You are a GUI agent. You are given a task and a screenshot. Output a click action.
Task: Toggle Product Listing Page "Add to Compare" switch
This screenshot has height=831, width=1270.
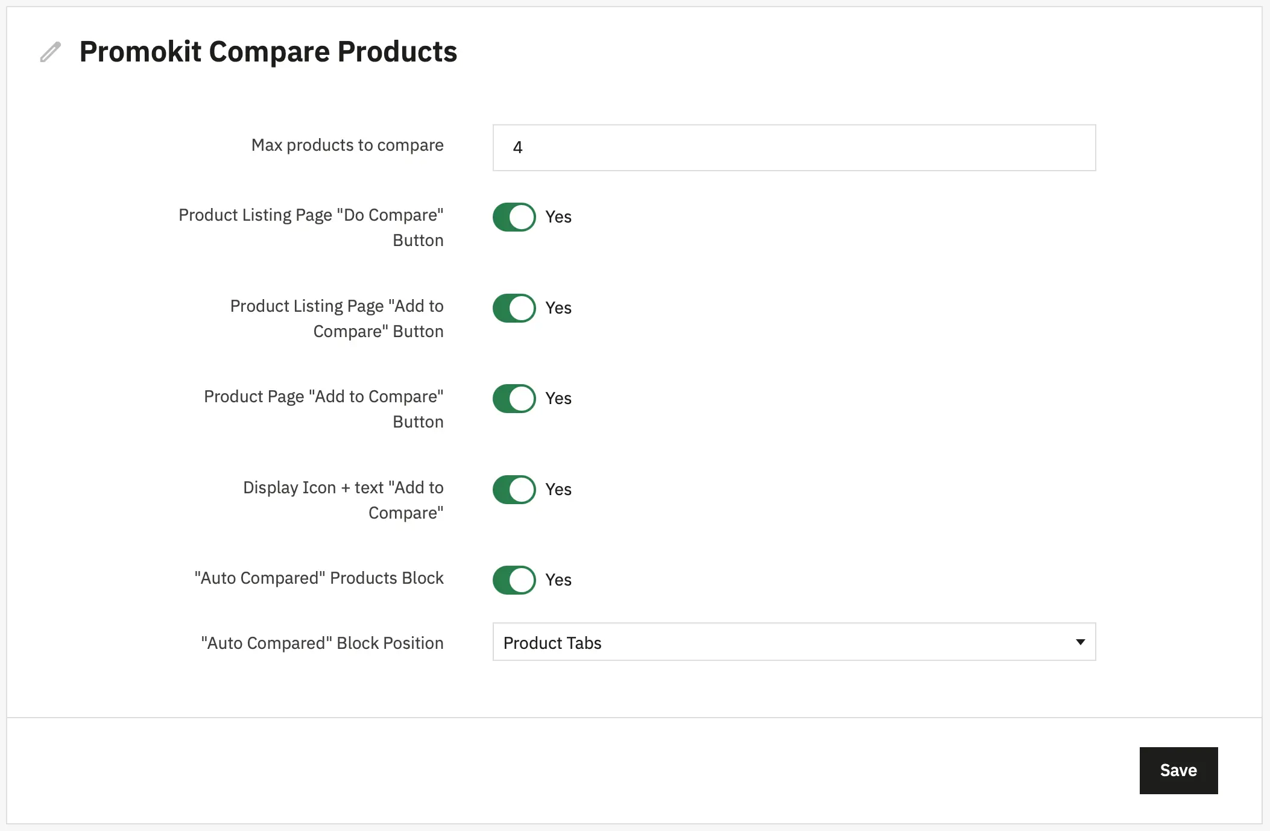click(x=514, y=308)
